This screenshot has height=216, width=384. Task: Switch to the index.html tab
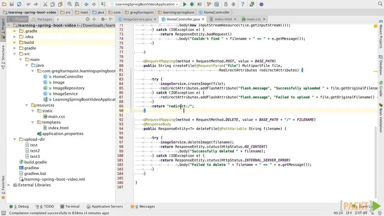(x=223, y=19)
